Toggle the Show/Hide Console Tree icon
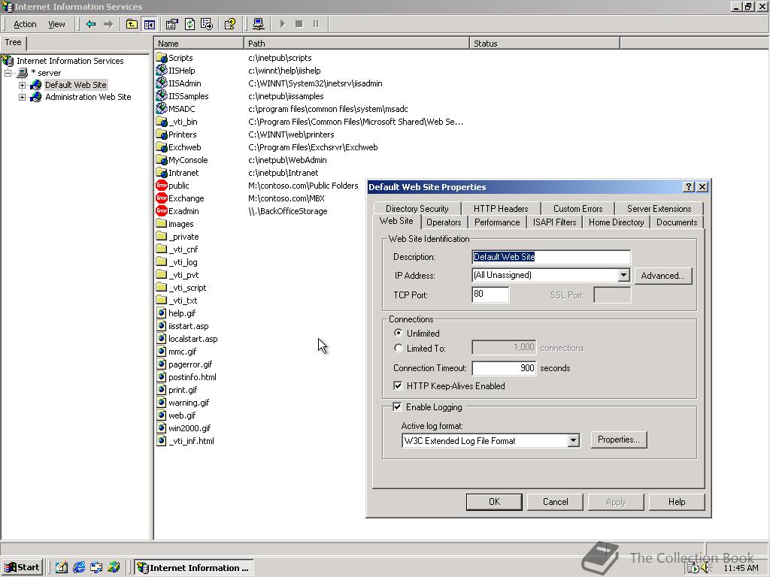This screenshot has height=577, width=770. click(150, 24)
